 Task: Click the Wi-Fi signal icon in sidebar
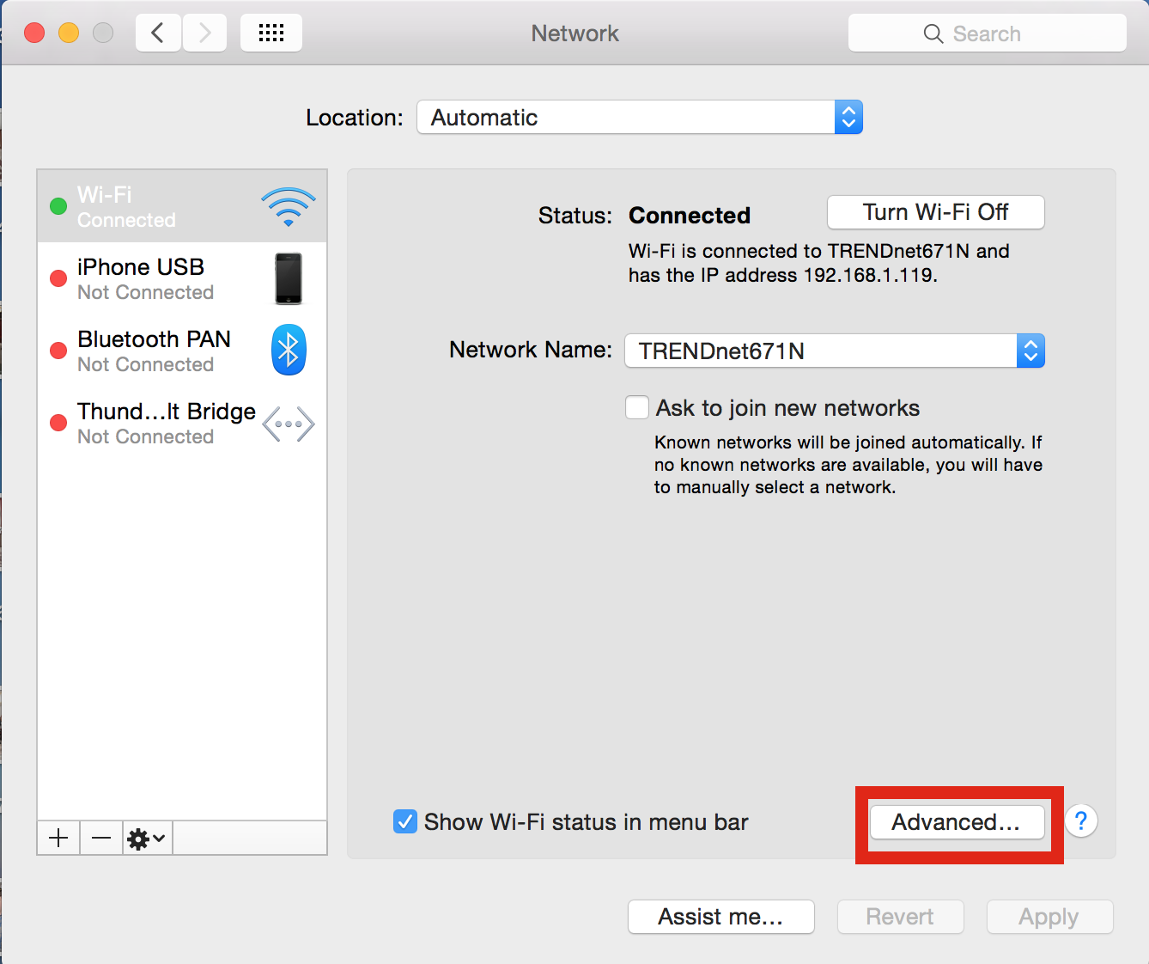[x=289, y=207]
